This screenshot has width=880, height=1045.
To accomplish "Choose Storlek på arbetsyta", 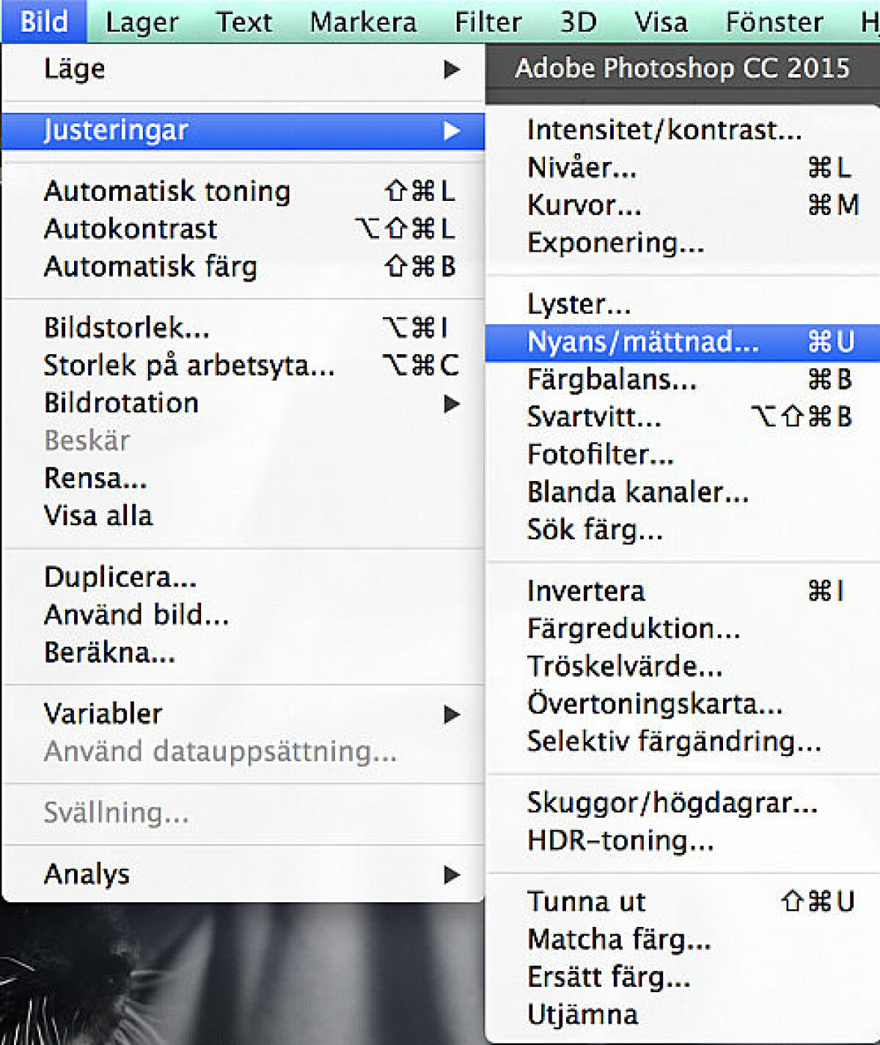I will click(x=242, y=365).
